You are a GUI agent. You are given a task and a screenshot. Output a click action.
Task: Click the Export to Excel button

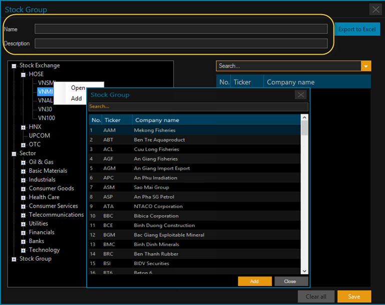357,29
